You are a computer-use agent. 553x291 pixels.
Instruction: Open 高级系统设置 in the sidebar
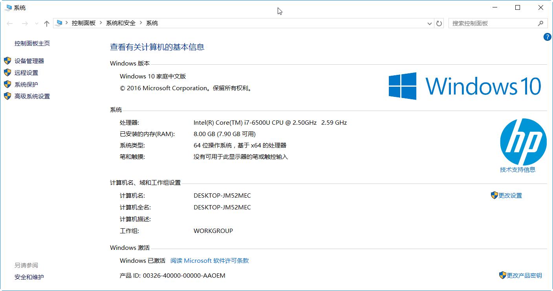(32, 96)
